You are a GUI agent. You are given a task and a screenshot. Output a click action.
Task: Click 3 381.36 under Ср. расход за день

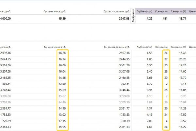coord(124,65)
